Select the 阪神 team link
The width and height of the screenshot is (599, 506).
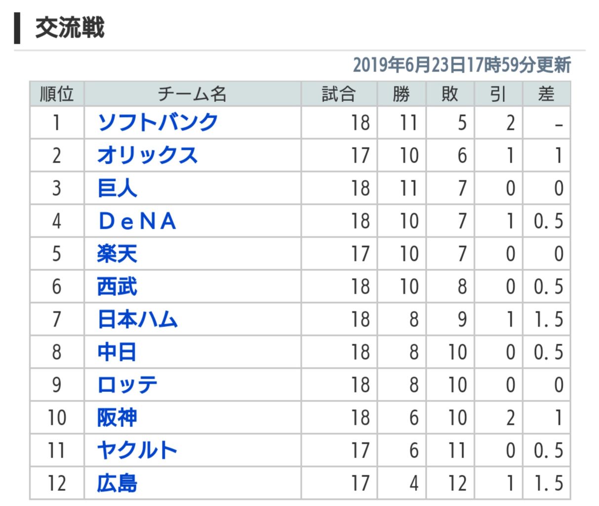click(x=117, y=418)
